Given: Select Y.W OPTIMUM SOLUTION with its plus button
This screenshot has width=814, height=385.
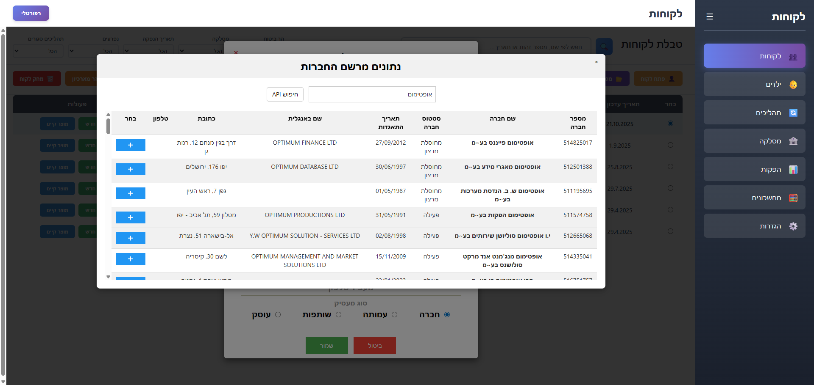Looking at the screenshot, I should coord(131,238).
